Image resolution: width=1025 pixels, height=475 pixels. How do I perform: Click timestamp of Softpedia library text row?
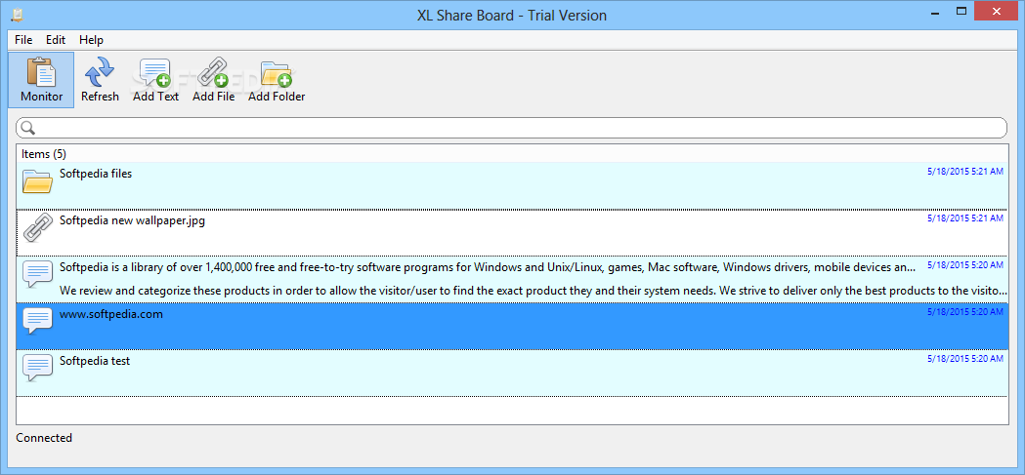(964, 265)
